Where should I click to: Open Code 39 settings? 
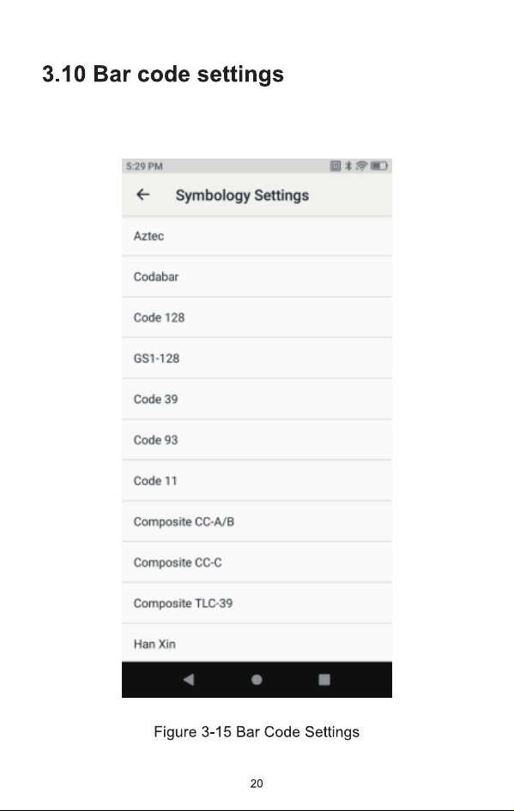[x=257, y=399]
